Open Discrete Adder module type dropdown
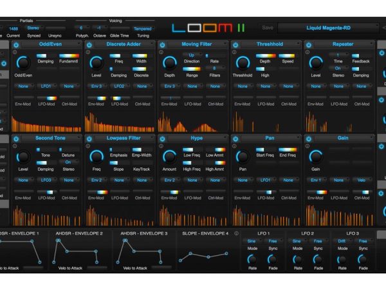The image size is (386, 290). tap(124, 44)
